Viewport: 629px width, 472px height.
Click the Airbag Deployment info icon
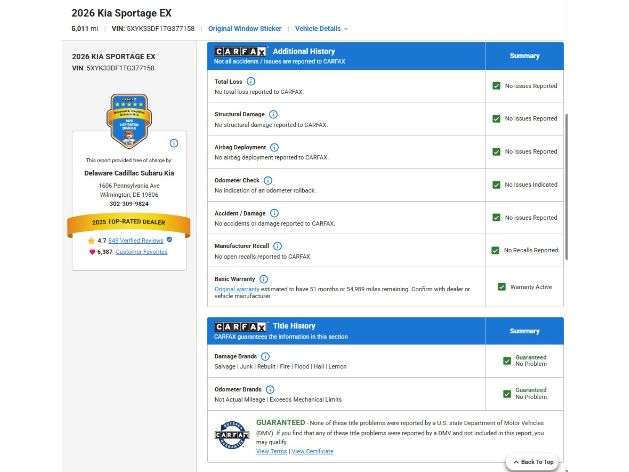[x=274, y=147]
